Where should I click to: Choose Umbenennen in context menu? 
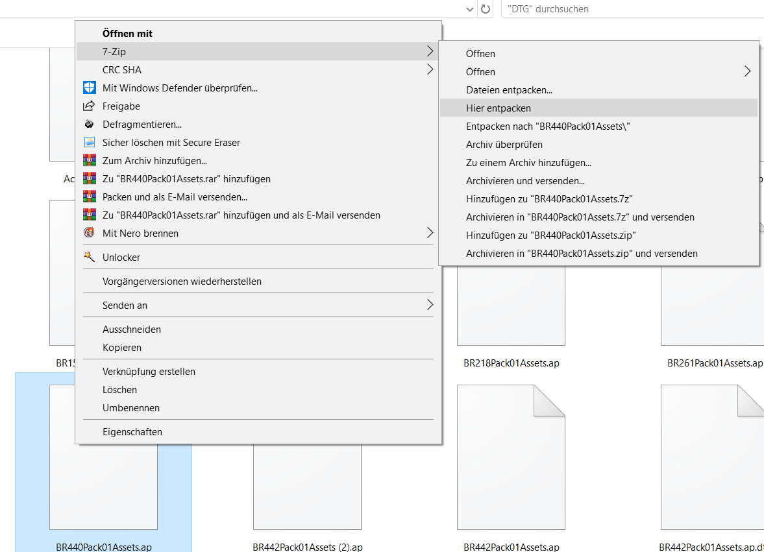[259, 408]
